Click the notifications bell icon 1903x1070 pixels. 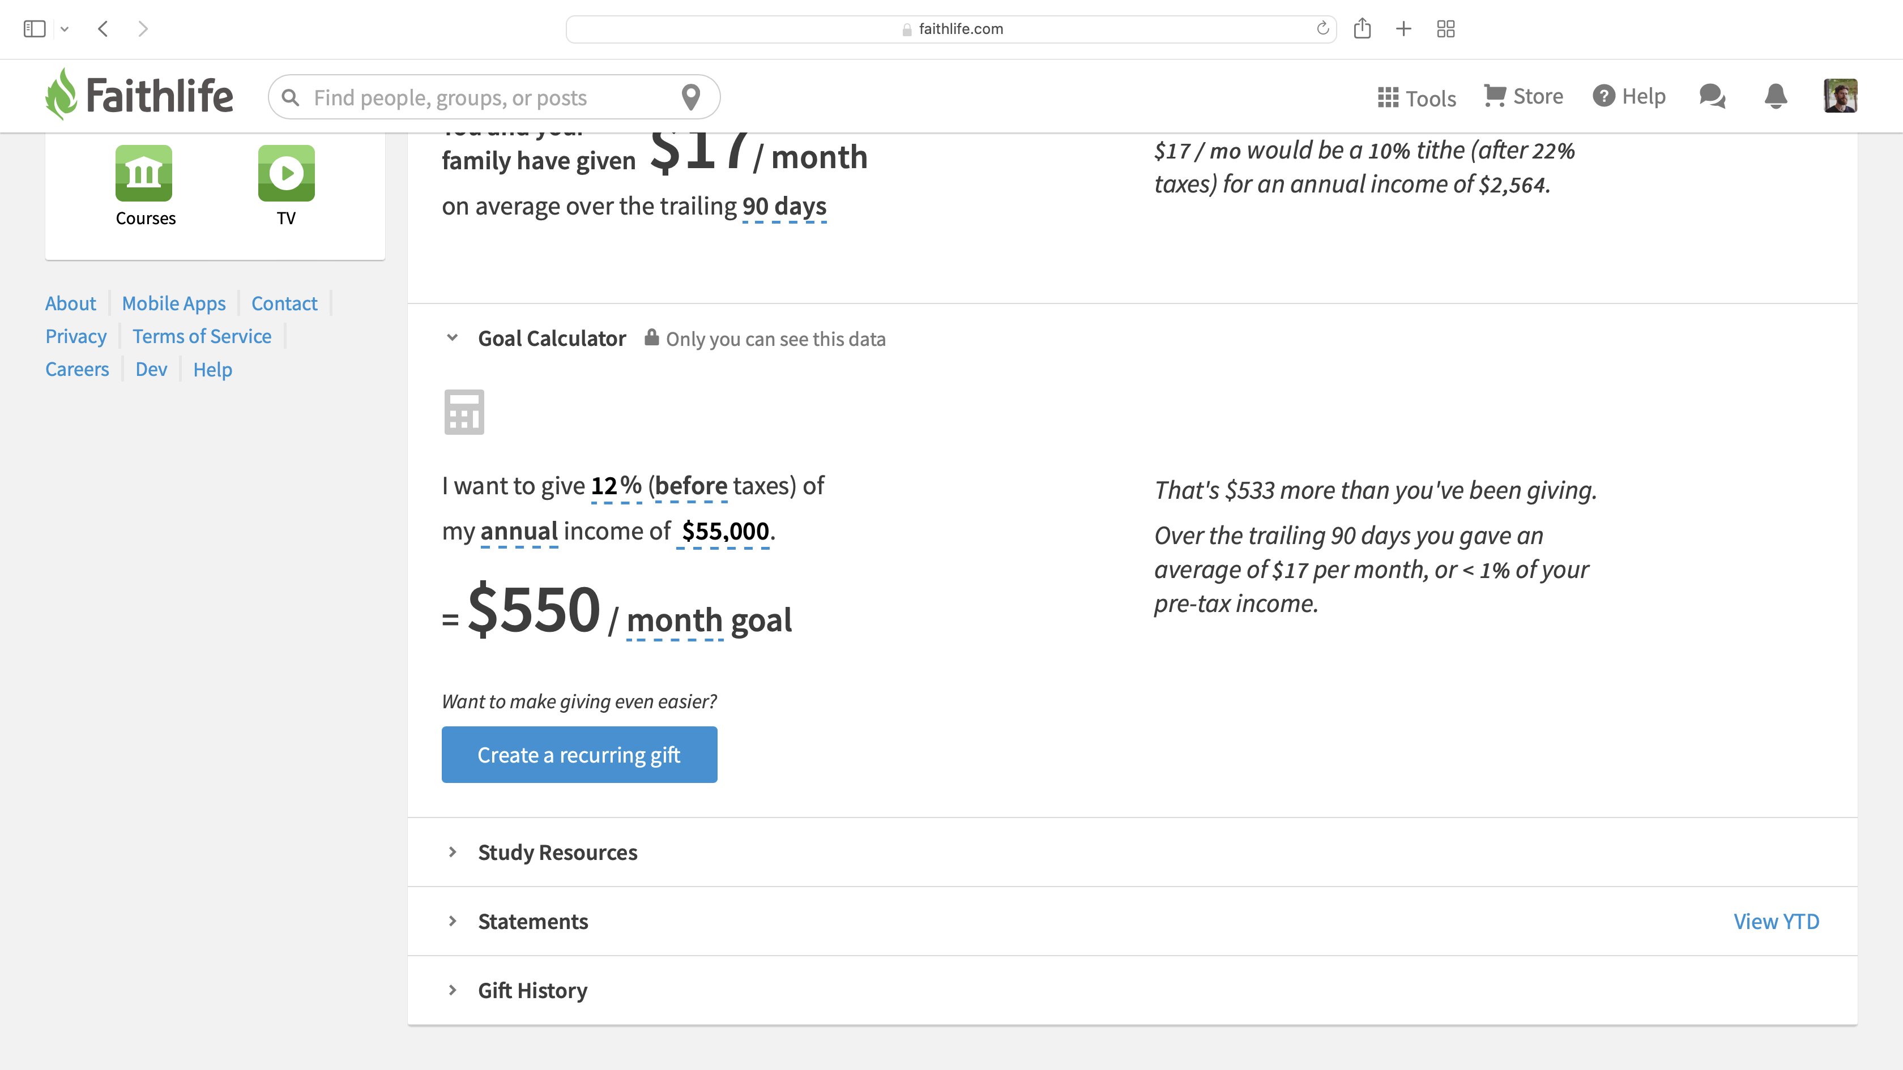pyautogui.click(x=1775, y=96)
